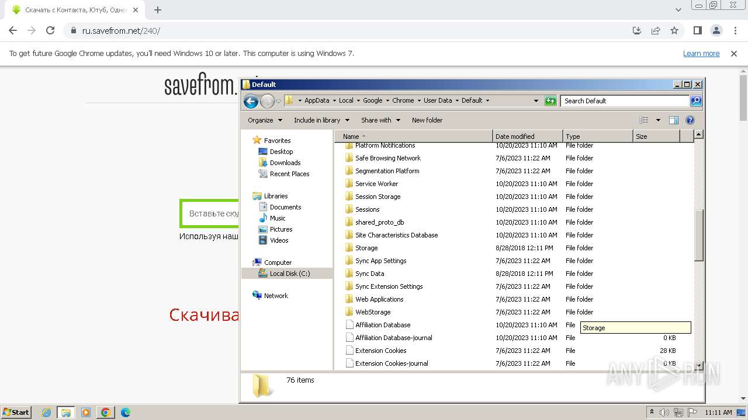Viewport: 748px width, 420px height.
Task: Select User Data segment in path
Action: 438,100
